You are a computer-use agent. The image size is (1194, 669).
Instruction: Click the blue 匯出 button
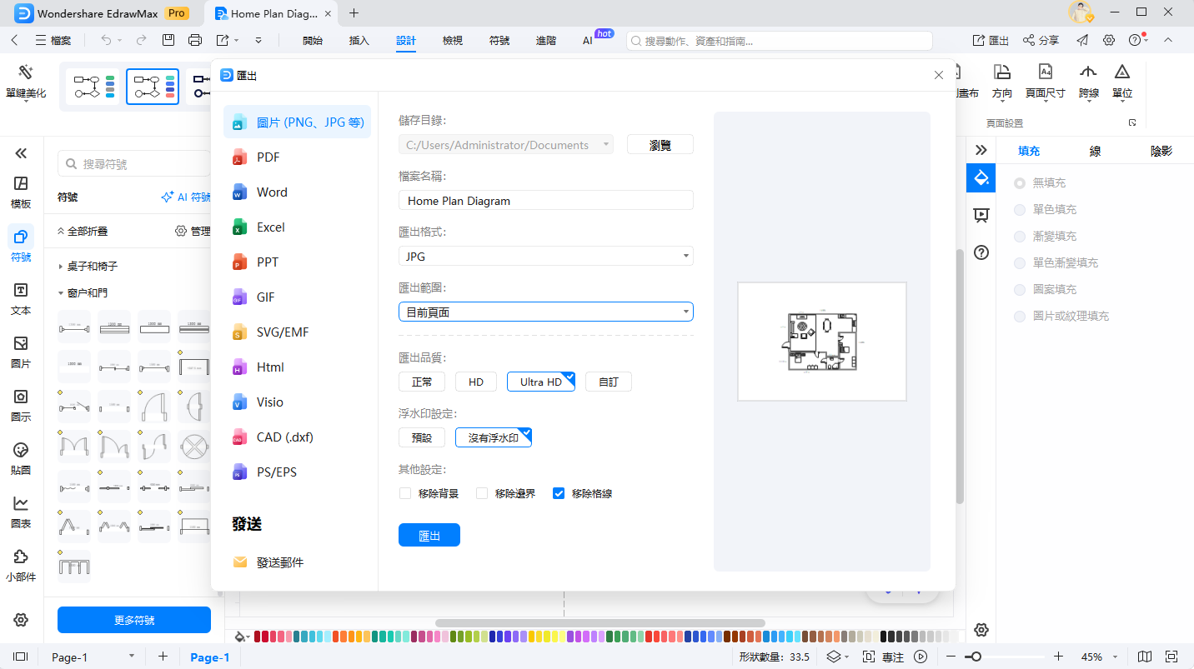click(429, 535)
